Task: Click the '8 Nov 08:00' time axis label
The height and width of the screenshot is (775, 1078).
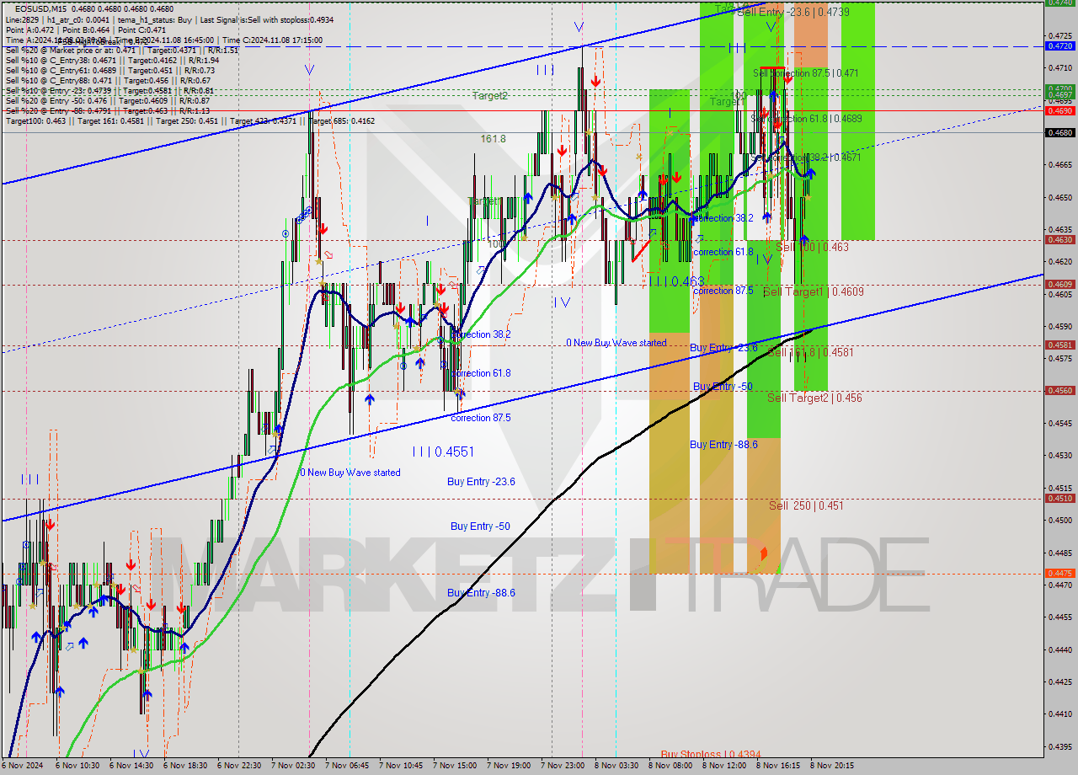Action: (x=670, y=766)
